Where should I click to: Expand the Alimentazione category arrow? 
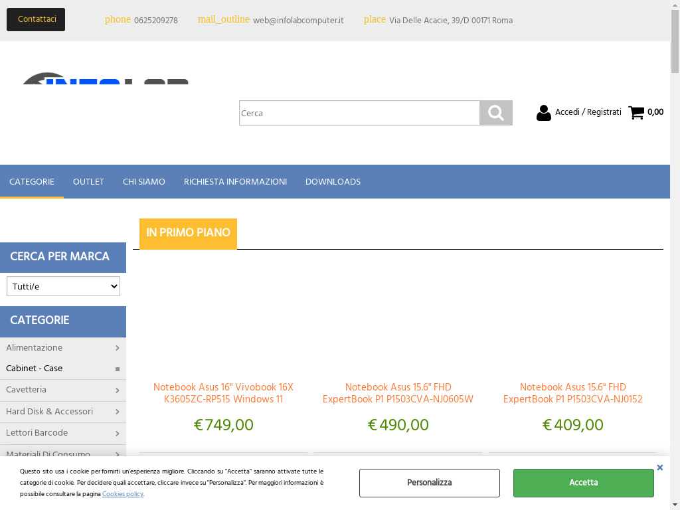[117, 348]
